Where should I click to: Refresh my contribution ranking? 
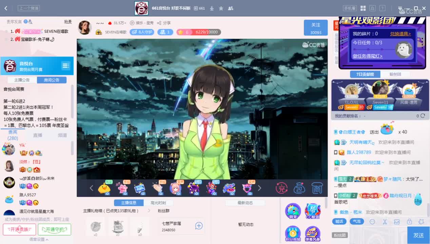(x=423, y=116)
